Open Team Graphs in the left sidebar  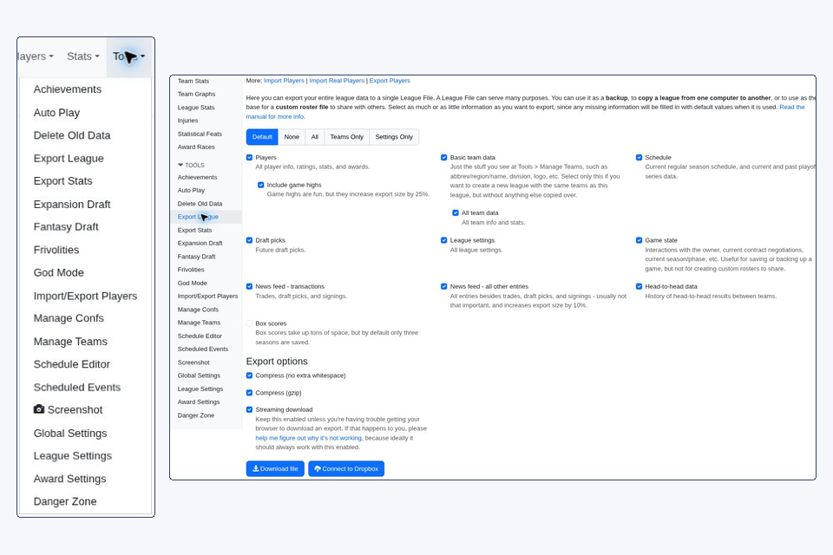pyautogui.click(x=197, y=94)
